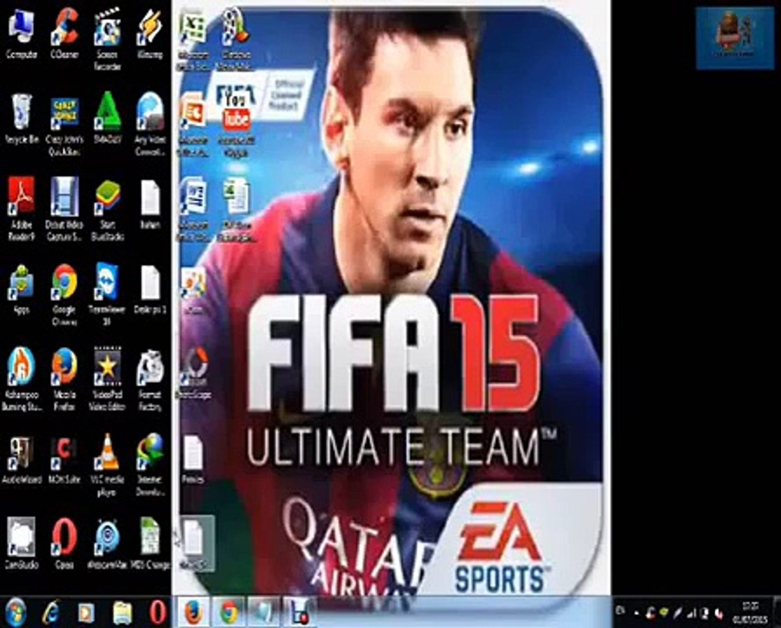The image size is (781, 628).
Task: Launch the CamStudio shortcut
Action: coord(22,543)
